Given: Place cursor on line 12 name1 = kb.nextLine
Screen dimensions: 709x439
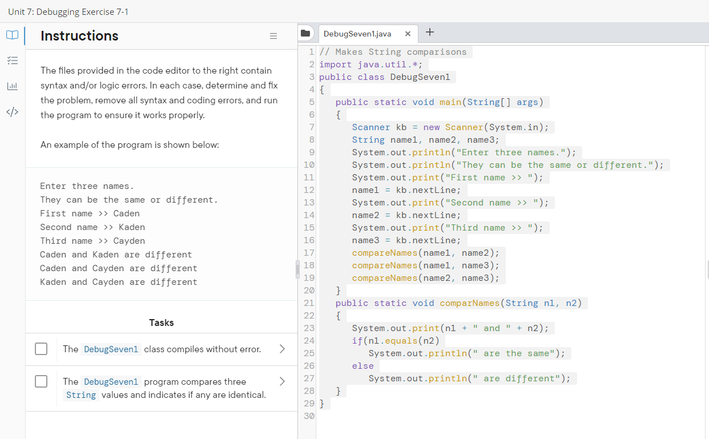Looking at the screenshot, I should [406, 190].
